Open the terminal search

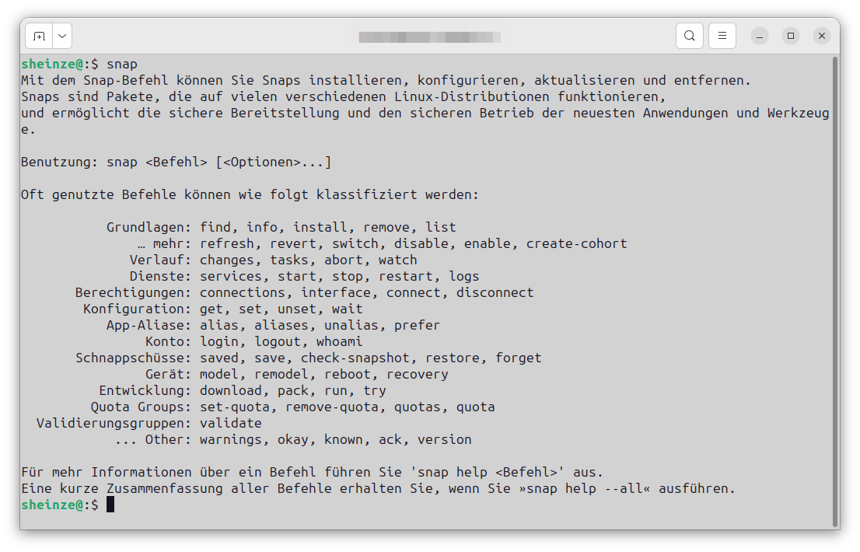(690, 35)
